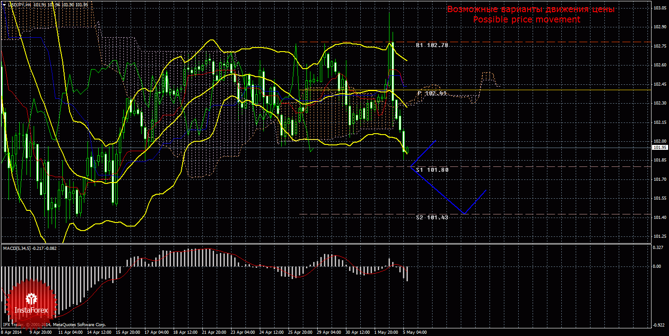The height and width of the screenshot is (336, 669).
Task: Click the 101.55 value on price axis
Action: click(x=660, y=198)
